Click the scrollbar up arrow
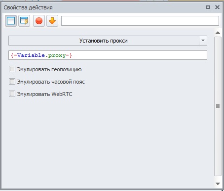The width and height of the screenshot is (224, 191). point(218,33)
